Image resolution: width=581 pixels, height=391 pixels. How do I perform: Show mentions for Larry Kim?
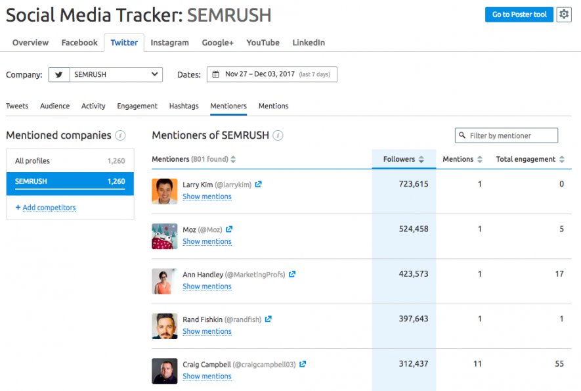tap(207, 196)
